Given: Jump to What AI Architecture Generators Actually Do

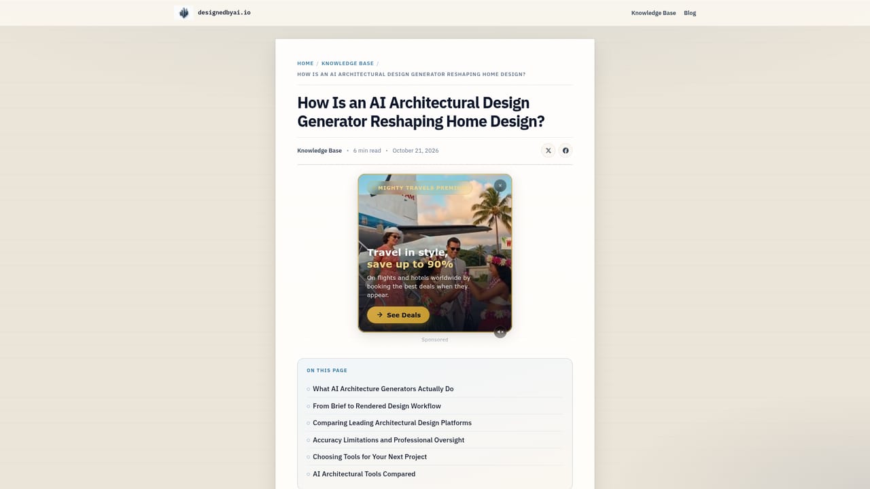Looking at the screenshot, I should [x=383, y=389].
